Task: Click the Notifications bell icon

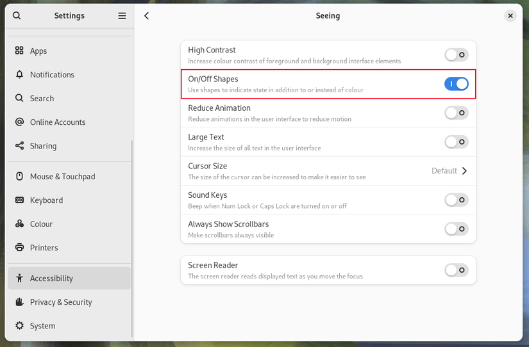Action: pyautogui.click(x=20, y=74)
